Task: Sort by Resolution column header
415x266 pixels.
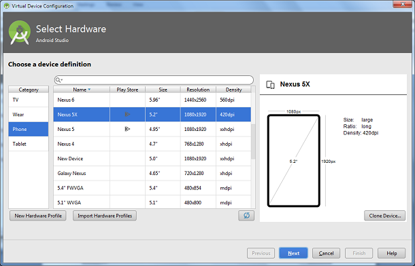Action: (198, 90)
